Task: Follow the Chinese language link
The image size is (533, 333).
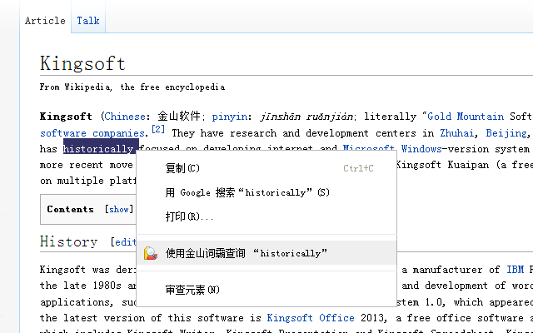Action: pyautogui.click(x=125, y=117)
